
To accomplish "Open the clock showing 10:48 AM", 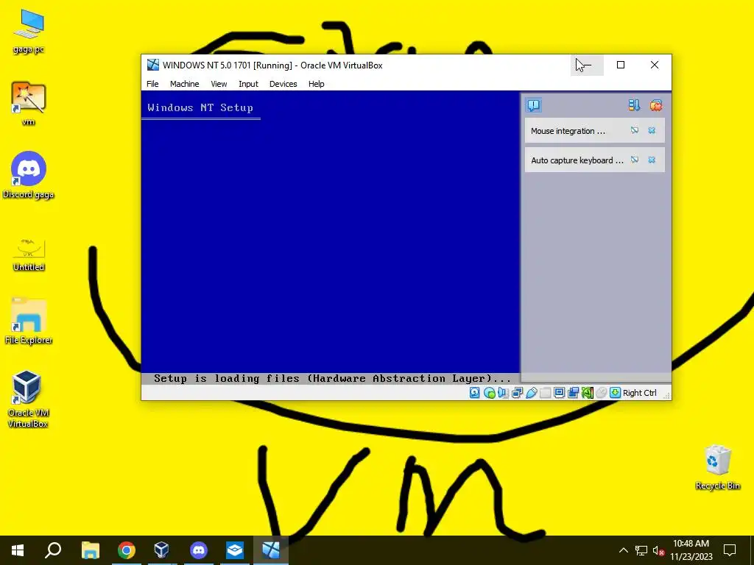I will point(691,550).
